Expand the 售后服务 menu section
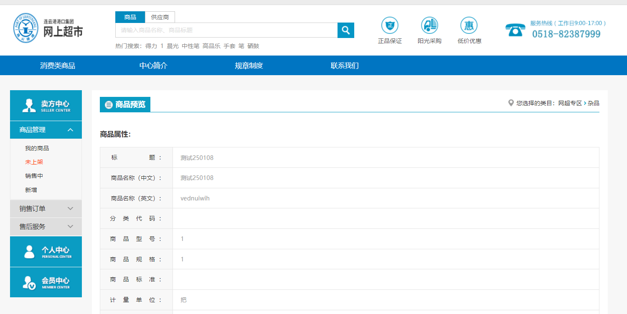Image resolution: width=627 pixels, height=314 pixels. 46,227
